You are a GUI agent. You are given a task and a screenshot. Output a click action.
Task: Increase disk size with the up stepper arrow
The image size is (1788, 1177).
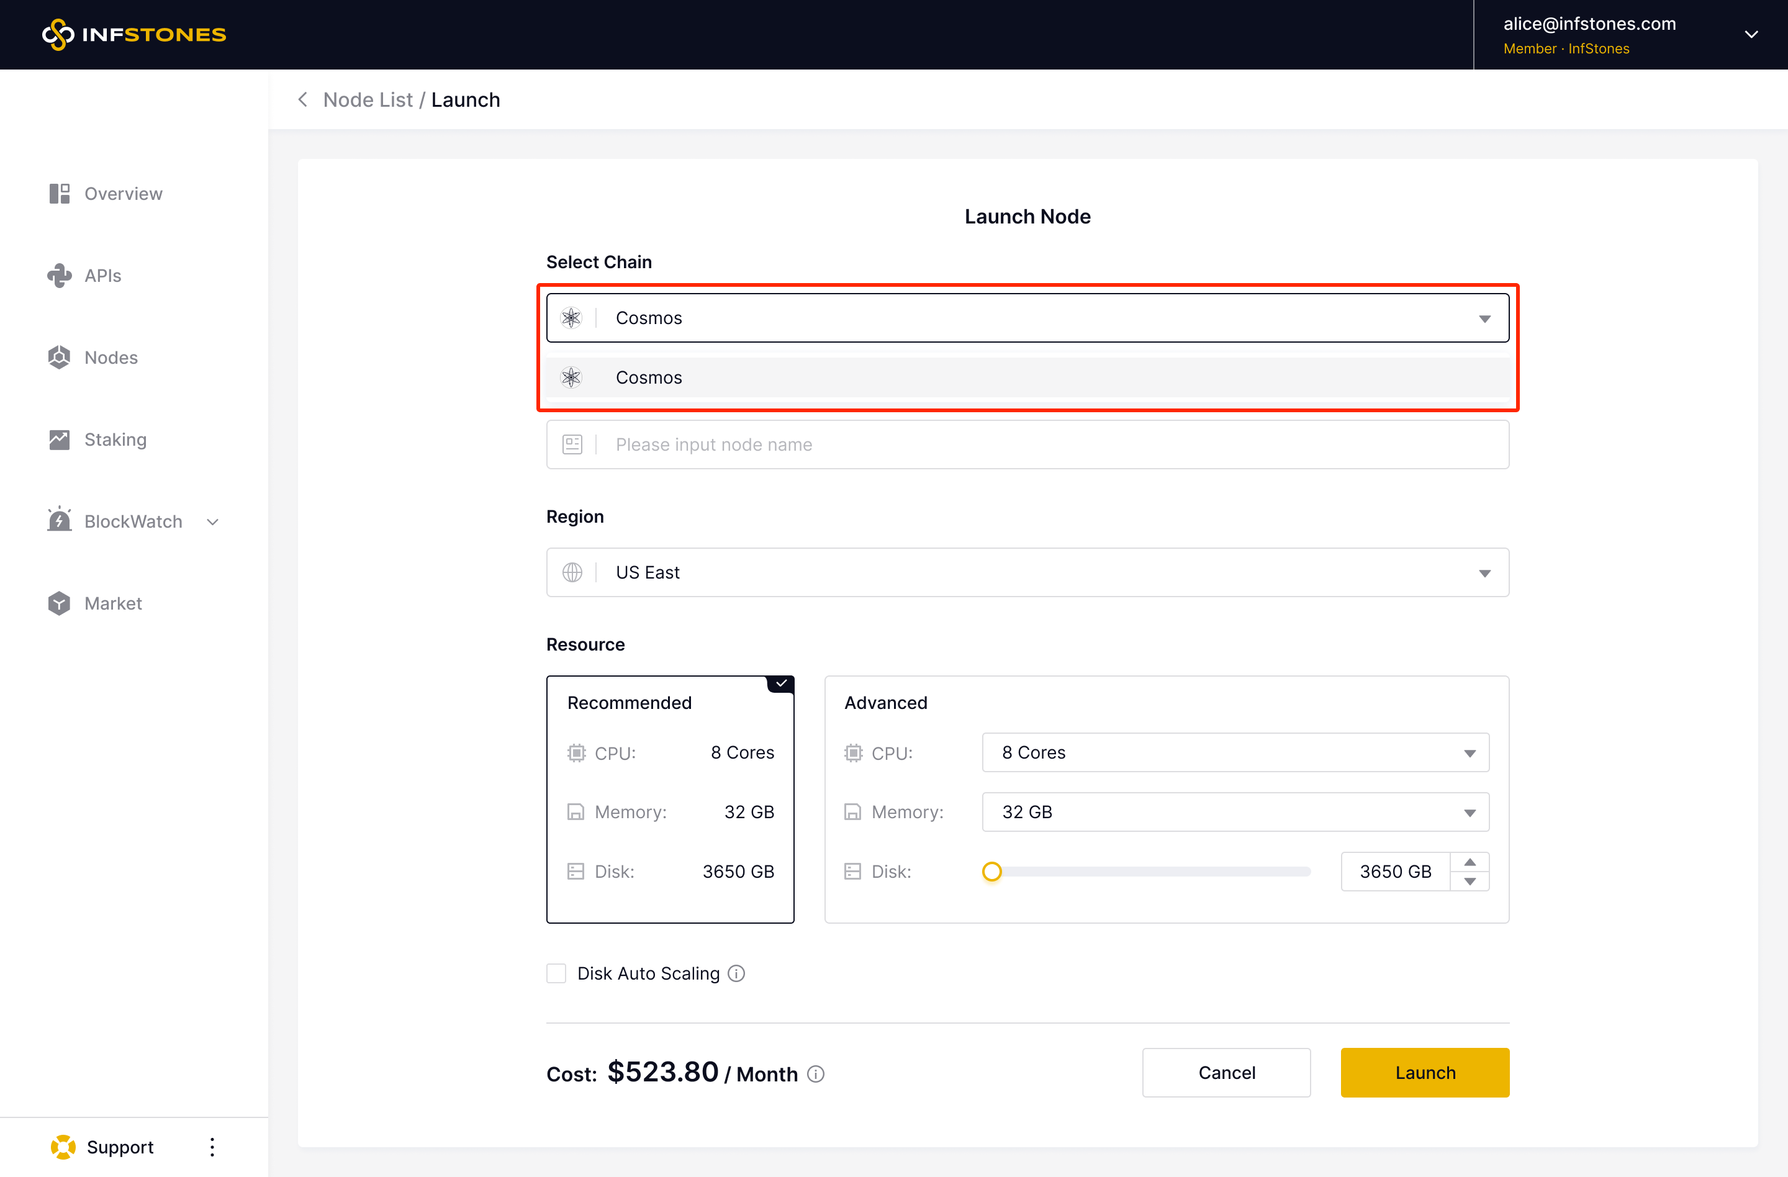(x=1470, y=862)
